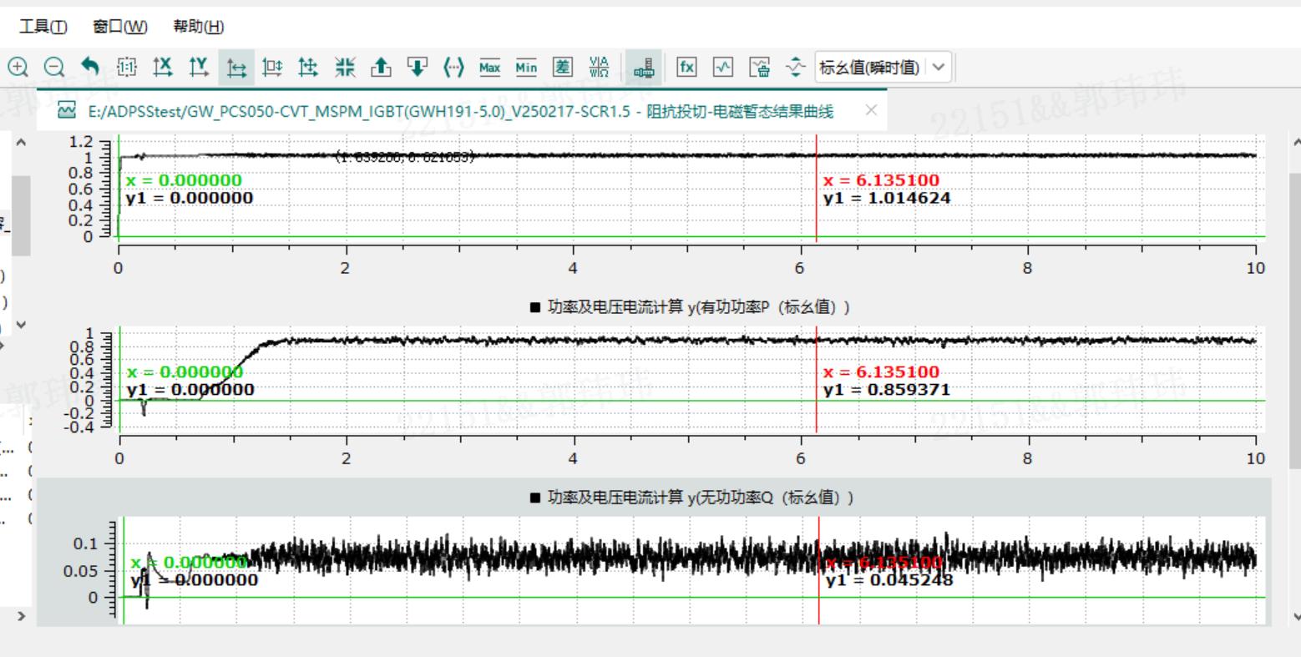
Task: Open the fx function tool
Action: [x=686, y=67]
